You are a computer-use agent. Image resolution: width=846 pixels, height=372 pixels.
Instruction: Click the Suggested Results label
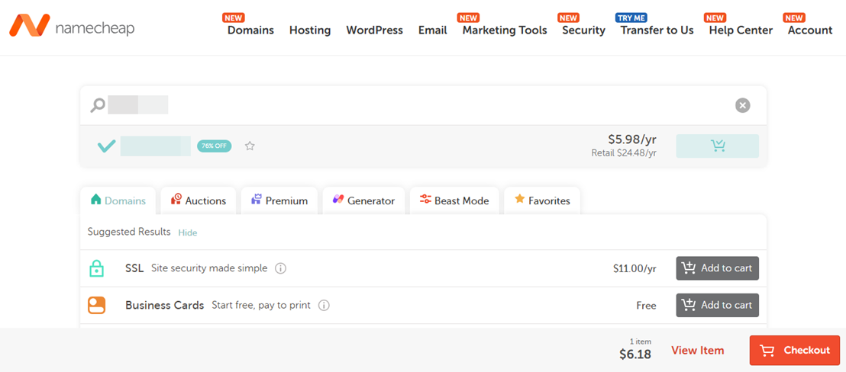pos(129,232)
